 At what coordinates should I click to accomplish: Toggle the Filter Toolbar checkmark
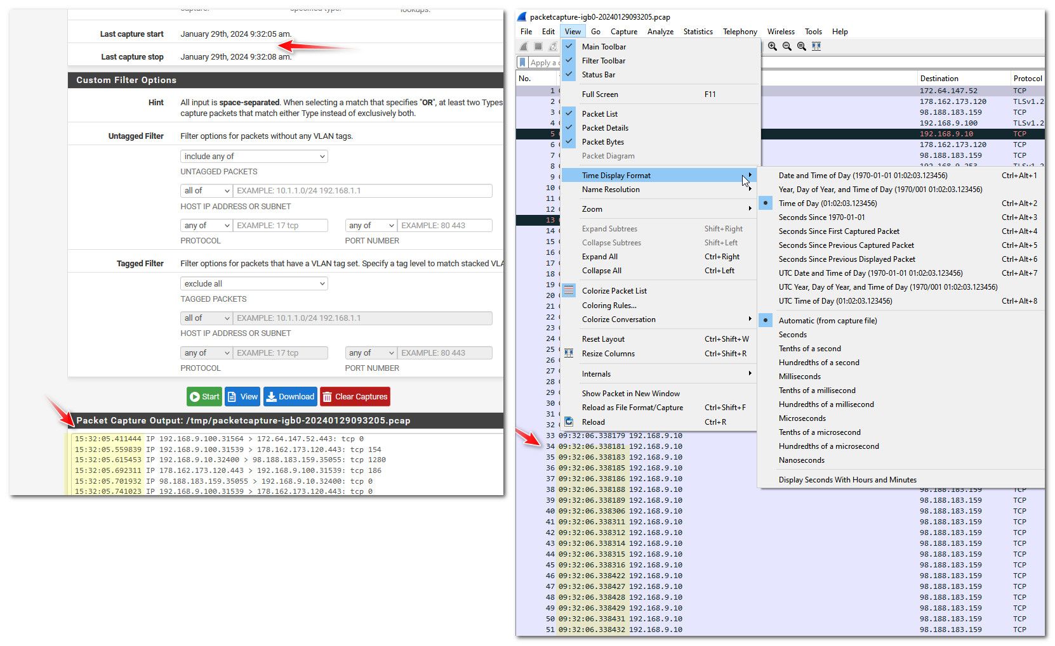click(x=569, y=60)
